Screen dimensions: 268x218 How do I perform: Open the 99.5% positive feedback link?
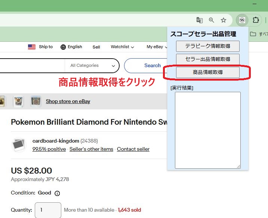coord(49,149)
